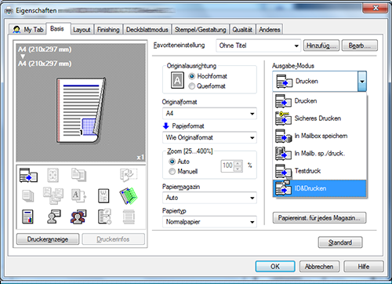Collapse the Ausgabe-Modus dropdown arrow
Viewport: 392px width, 284px height.
click(362, 82)
